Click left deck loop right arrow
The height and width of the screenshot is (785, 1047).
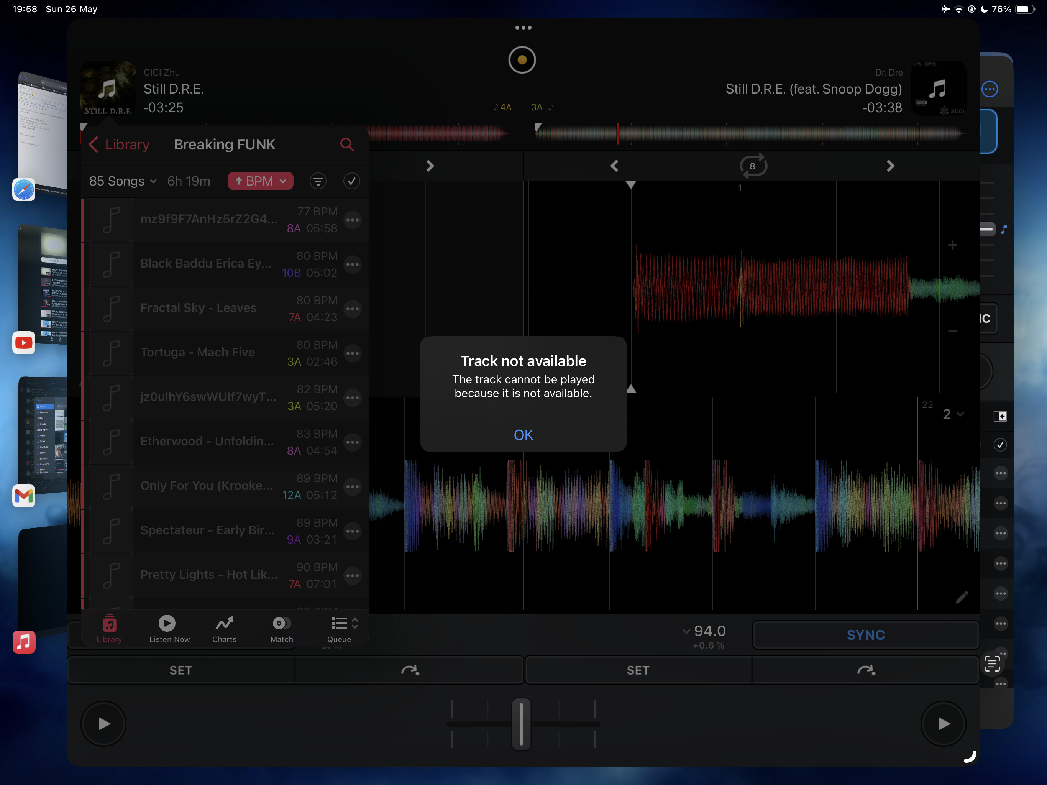(430, 166)
